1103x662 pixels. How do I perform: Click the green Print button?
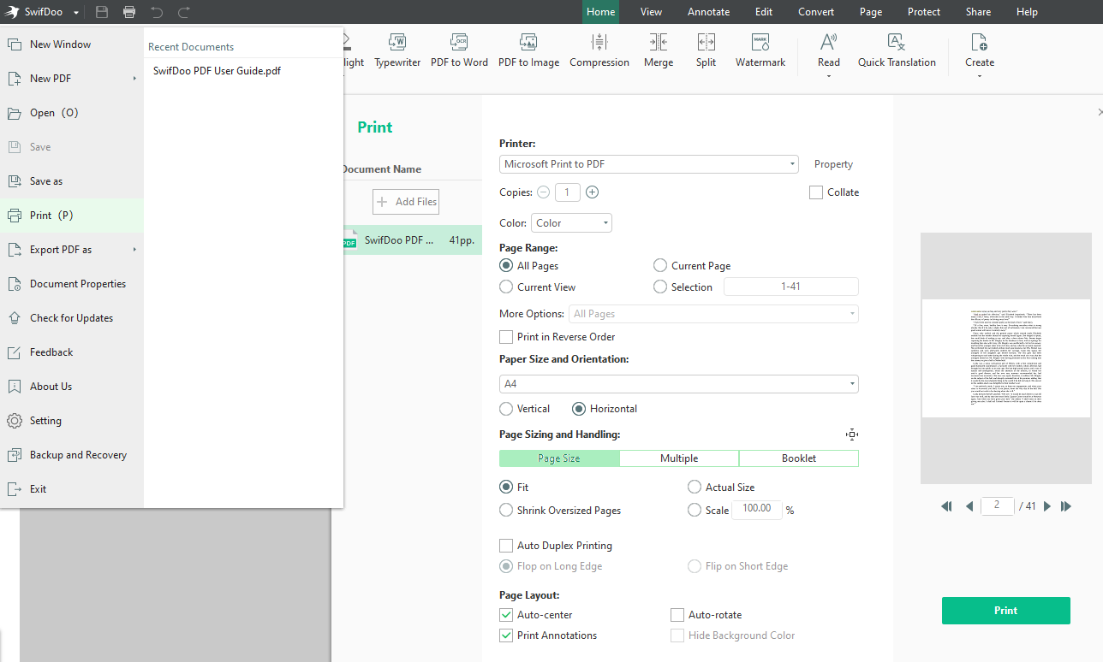1006,611
